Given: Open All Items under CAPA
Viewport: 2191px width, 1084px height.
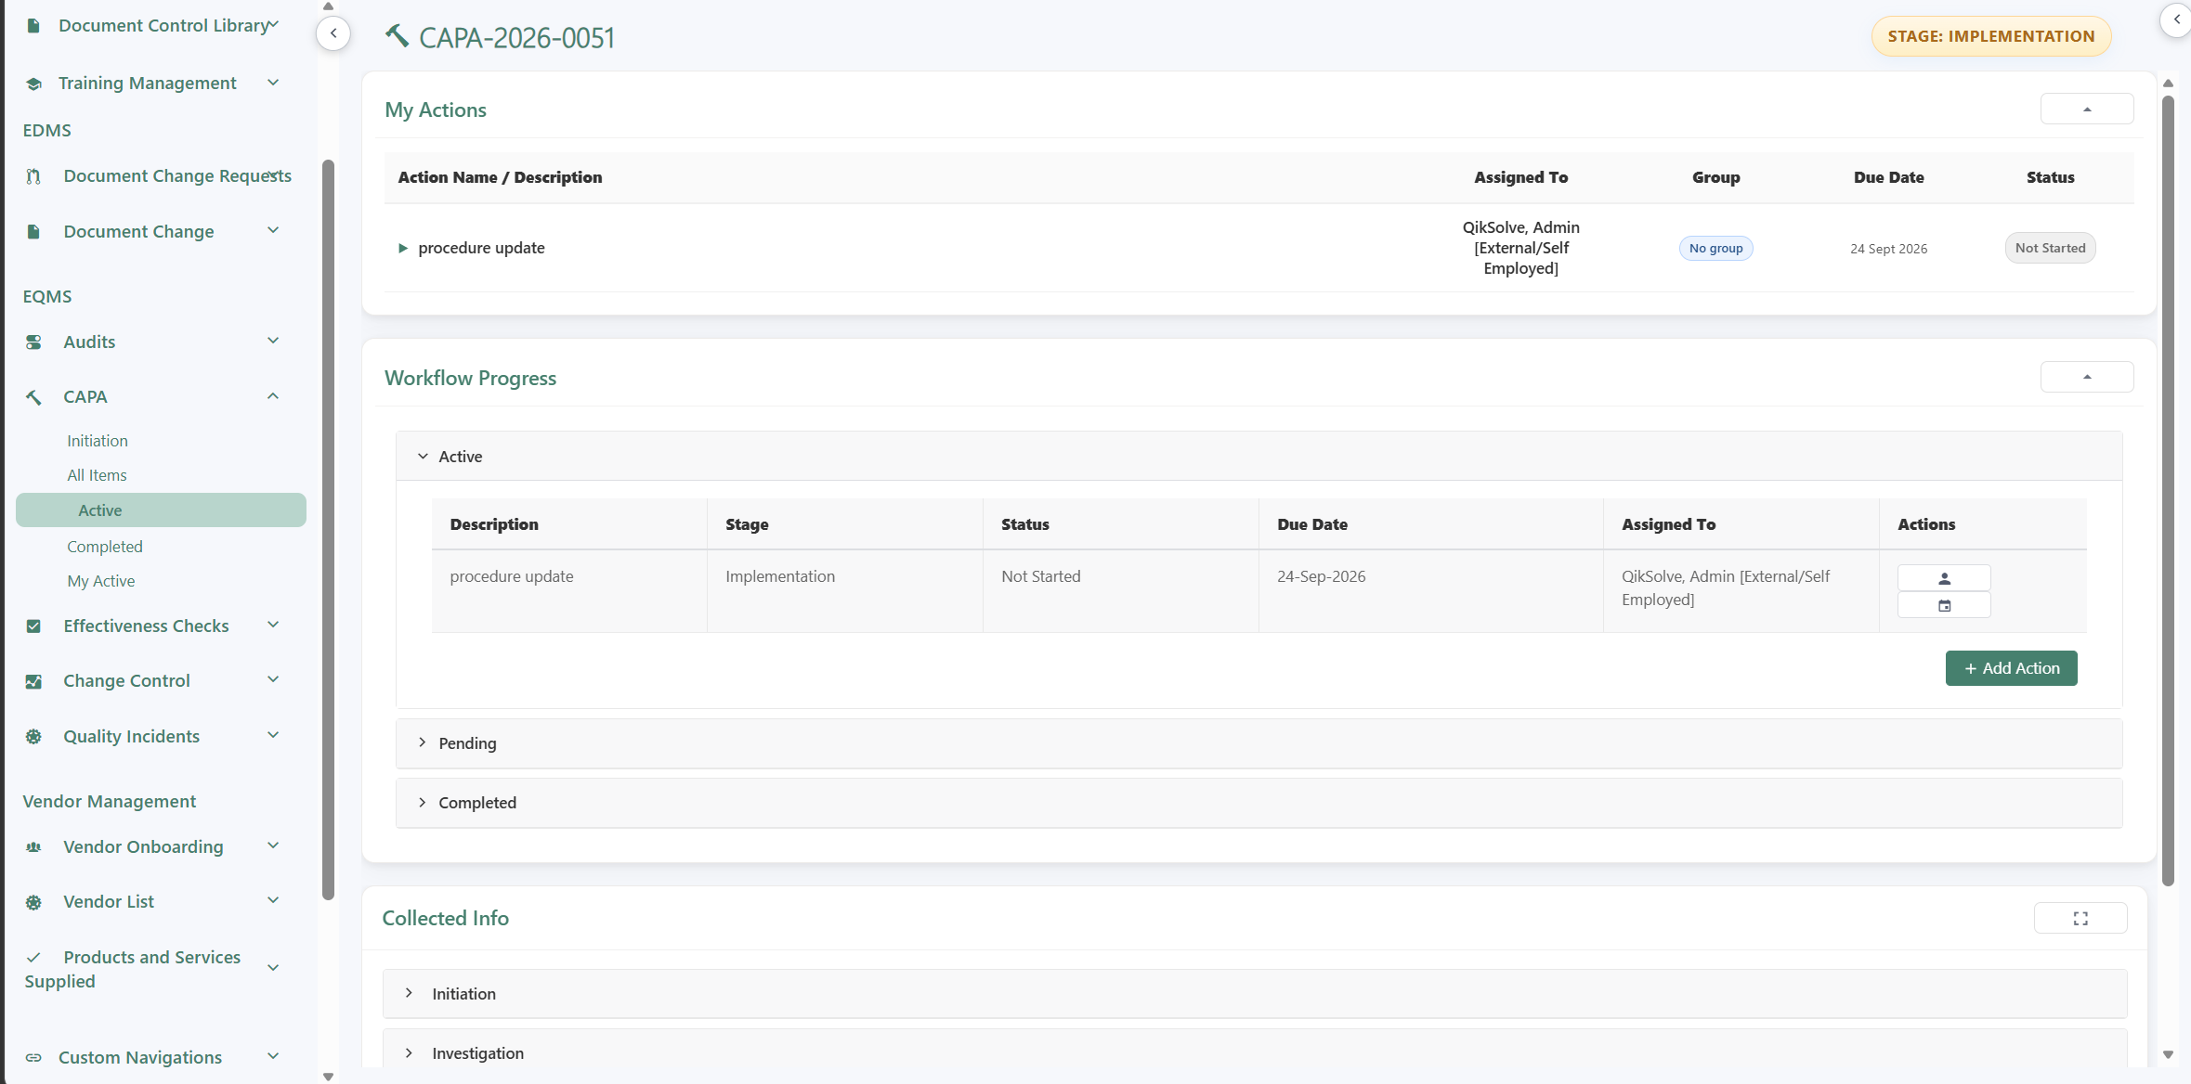Looking at the screenshot, I should 97,475.
